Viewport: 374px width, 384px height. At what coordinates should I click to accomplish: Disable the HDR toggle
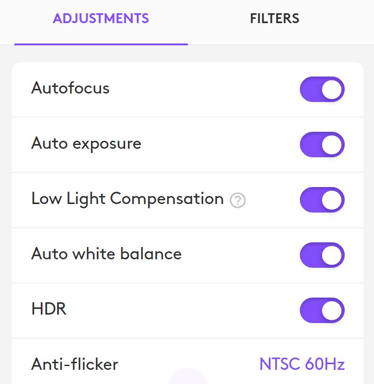click(x=322, y=310)
